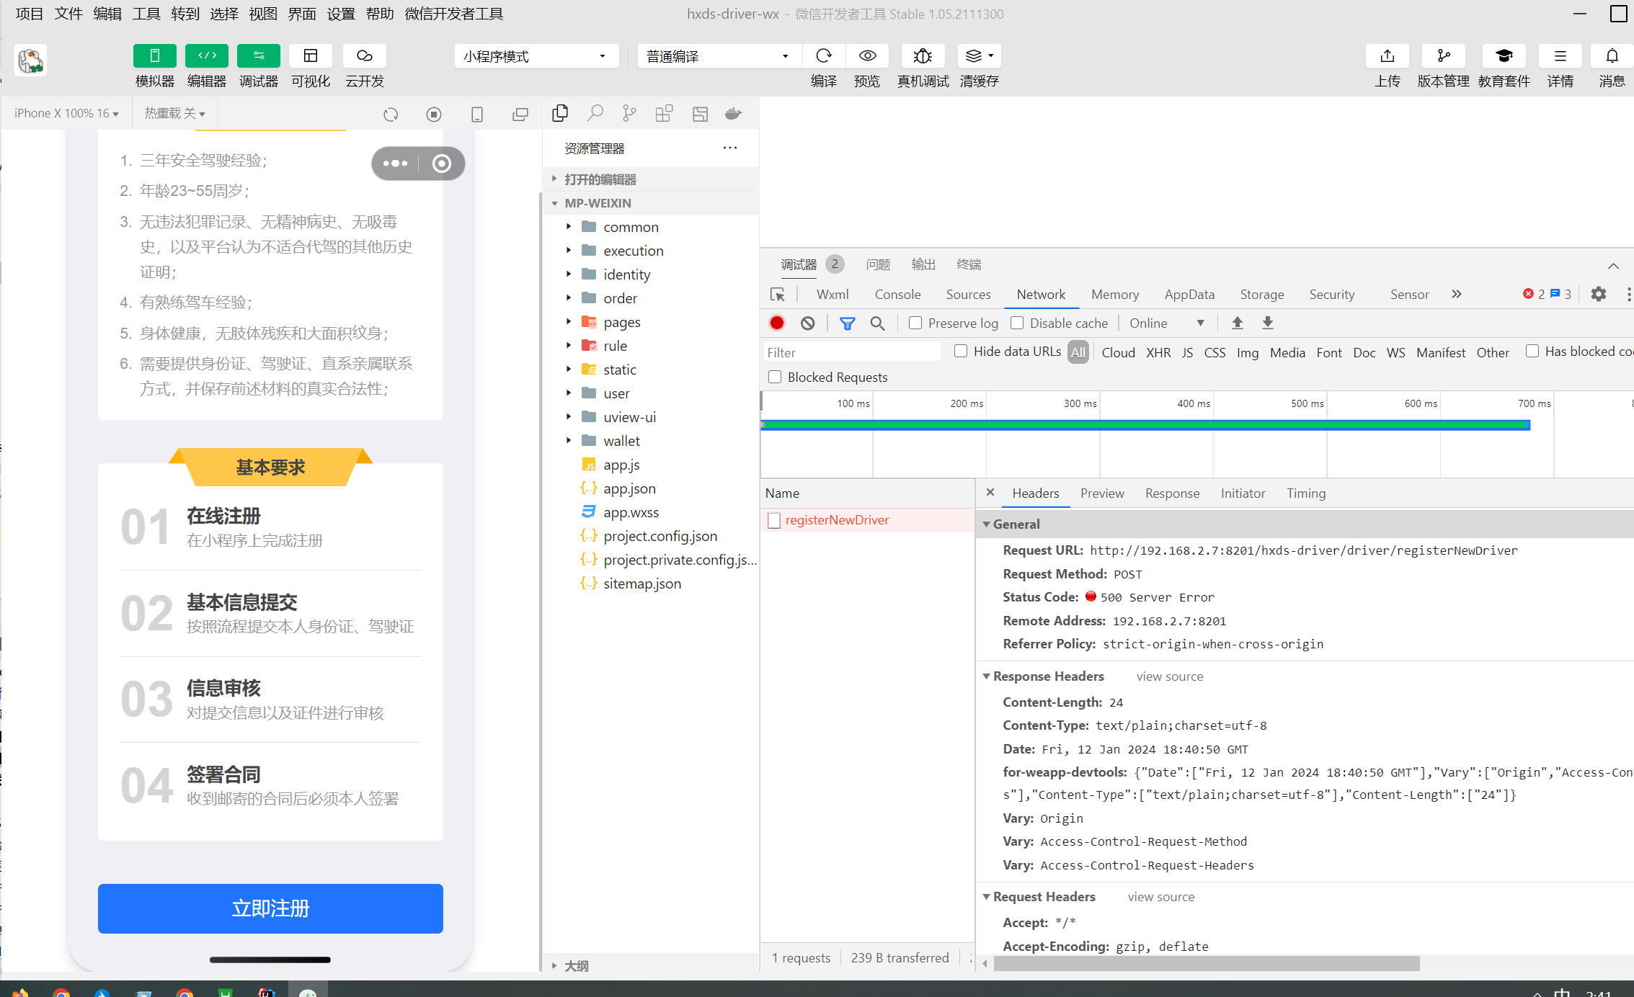Open DevTools settings gear icon
The height and width of the screenshot is (997, 1634).
1598,294
